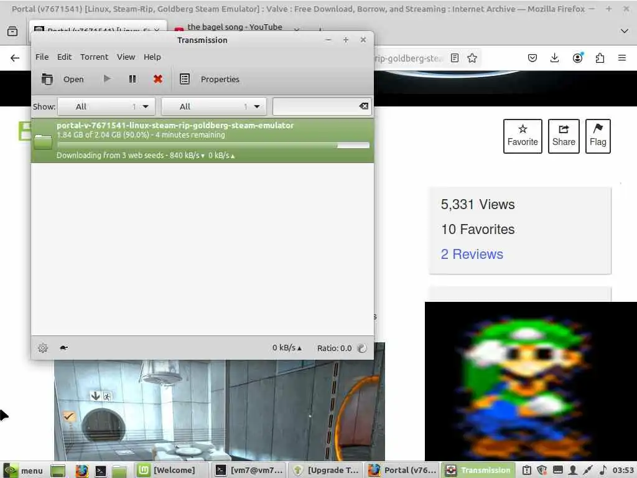List all tabs with the chevron dropdown
This screenshot has height=478, width=637.
tap(625, 31)
